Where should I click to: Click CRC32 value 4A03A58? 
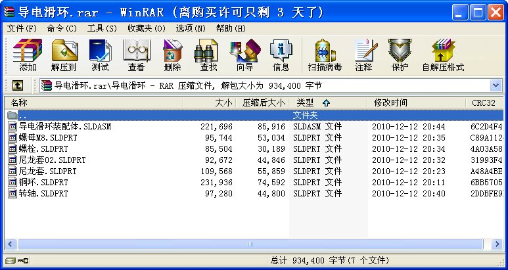(x=486, y=148)
